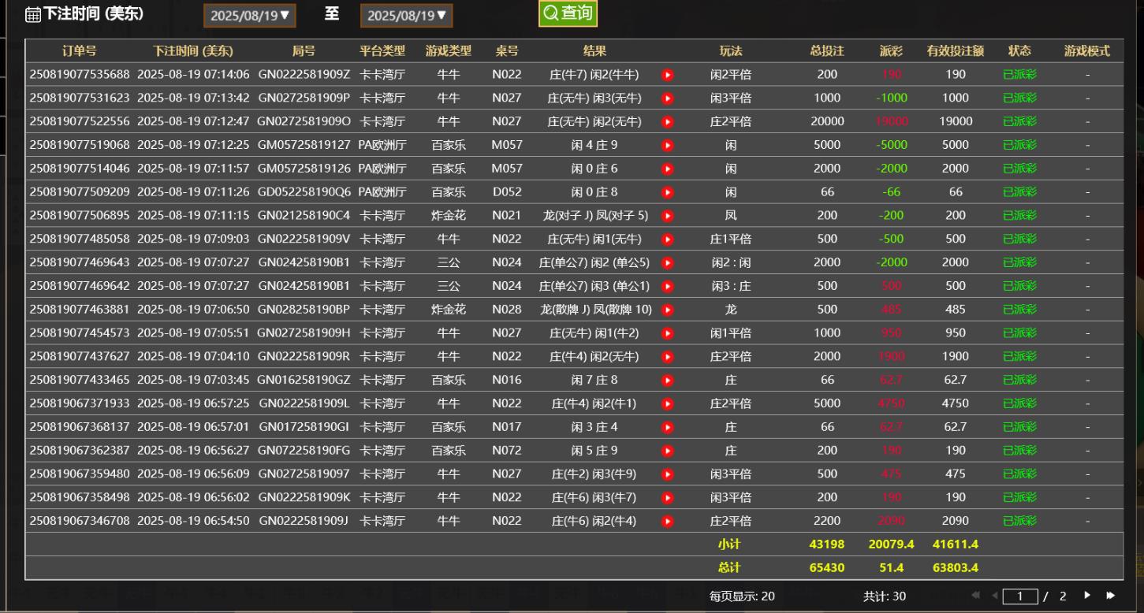This screenshot has height=613, width=1144.
Task: Play replay for order 250819077463881
Action: (x=668, y=310)
